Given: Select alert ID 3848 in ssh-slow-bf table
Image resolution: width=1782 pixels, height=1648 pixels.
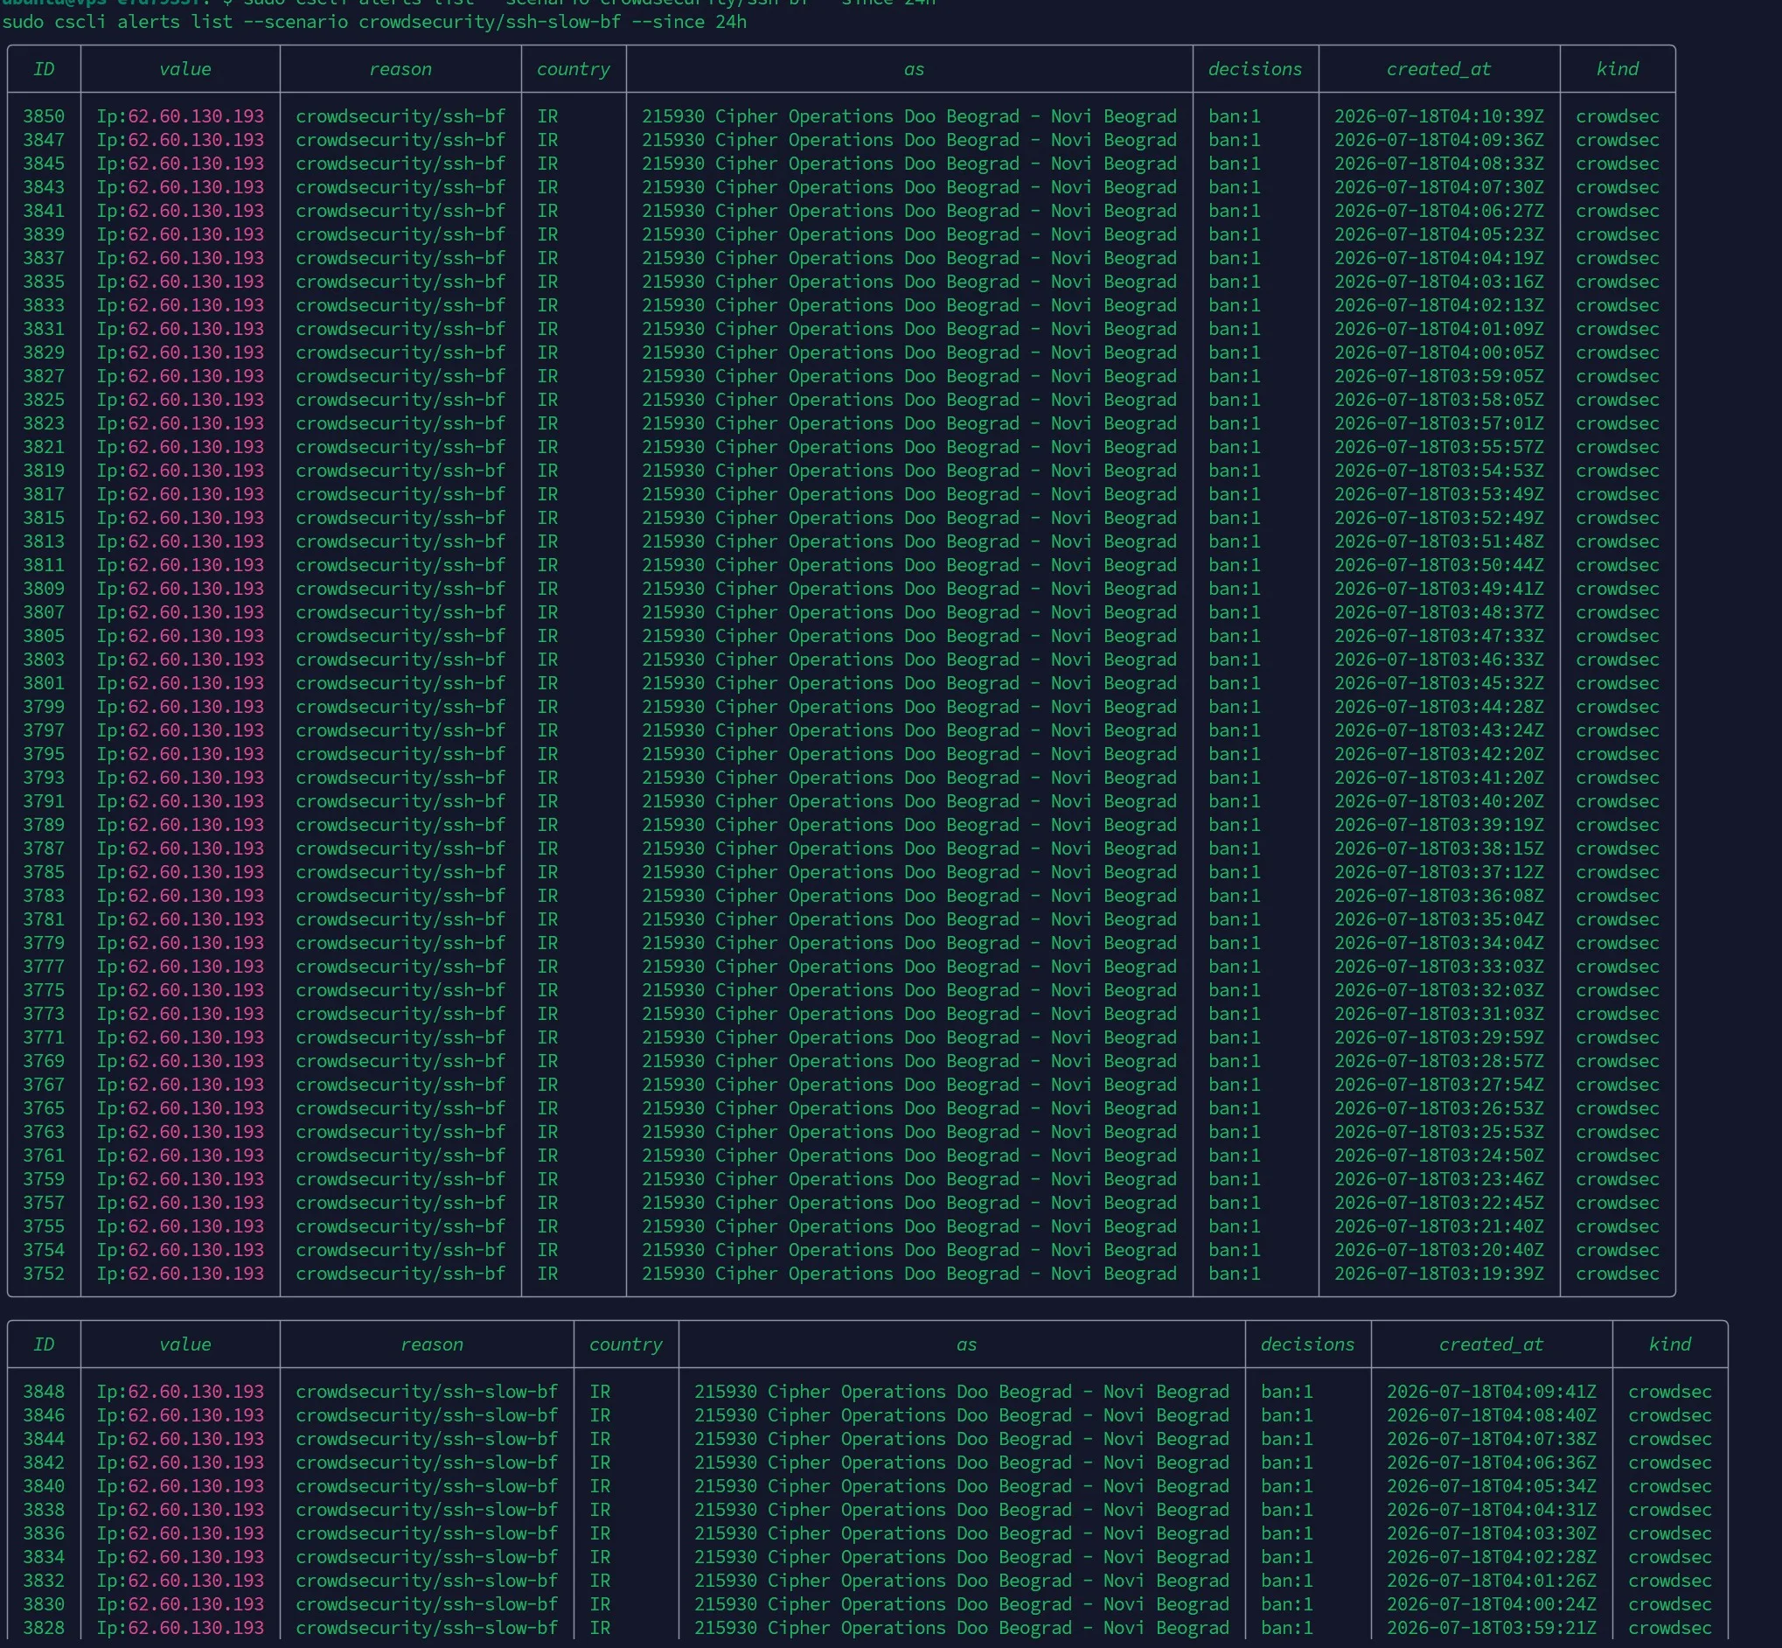Looking at the screenshot, I should point(44,1392).
